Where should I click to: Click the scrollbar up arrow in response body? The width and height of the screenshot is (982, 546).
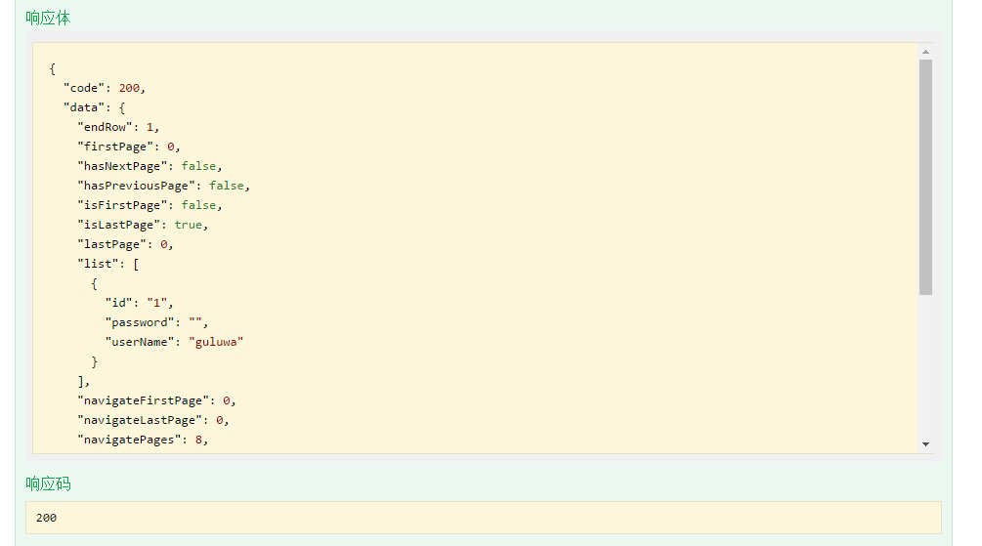pyautogui.click(x=925, y=52)
